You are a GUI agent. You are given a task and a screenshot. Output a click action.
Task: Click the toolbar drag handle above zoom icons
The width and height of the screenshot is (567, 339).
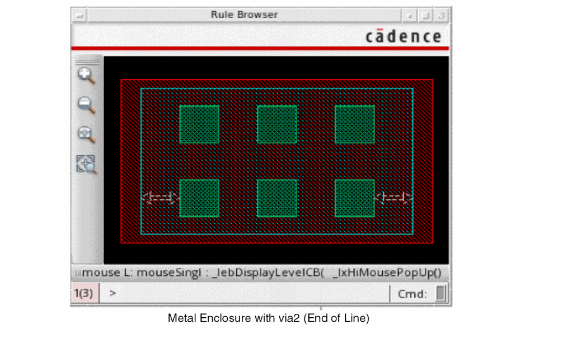coord(87,62)
